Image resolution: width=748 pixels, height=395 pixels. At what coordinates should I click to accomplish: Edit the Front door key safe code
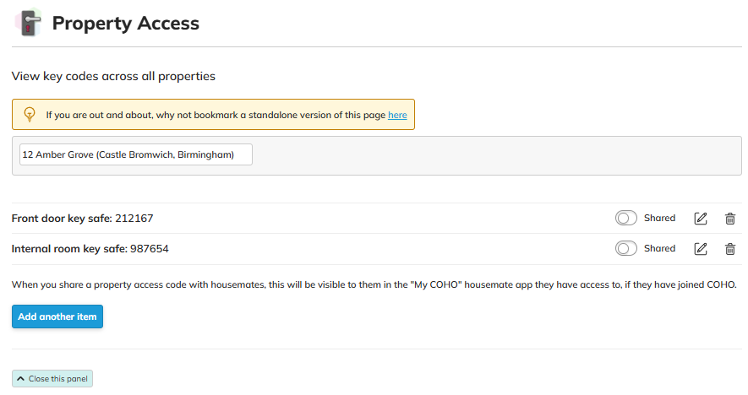[701, 219]
